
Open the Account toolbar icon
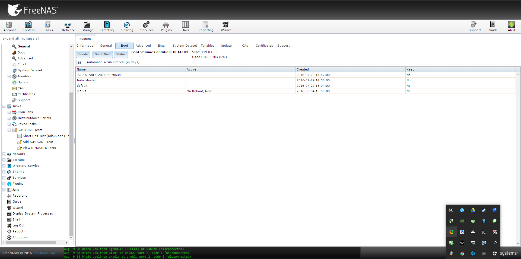9,27
